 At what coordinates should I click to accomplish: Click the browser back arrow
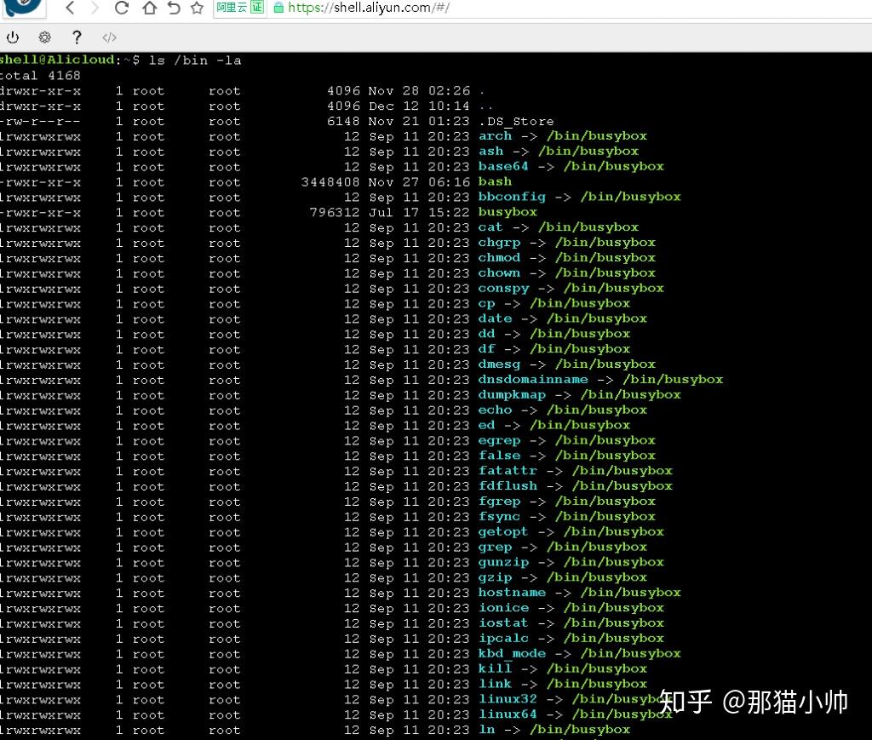click(70, 7)
